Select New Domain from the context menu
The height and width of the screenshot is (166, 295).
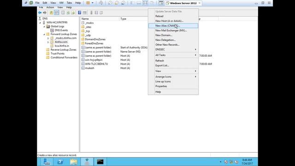(x=173, y=35)
